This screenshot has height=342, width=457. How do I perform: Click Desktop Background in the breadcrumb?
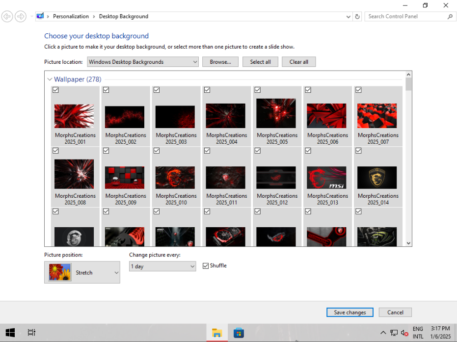tap(124, 16)
